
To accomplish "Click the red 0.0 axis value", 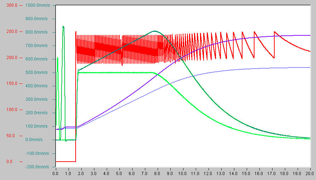I will tap(10, 162).
